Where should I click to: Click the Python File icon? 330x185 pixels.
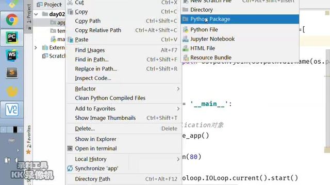tap(186, 30)
